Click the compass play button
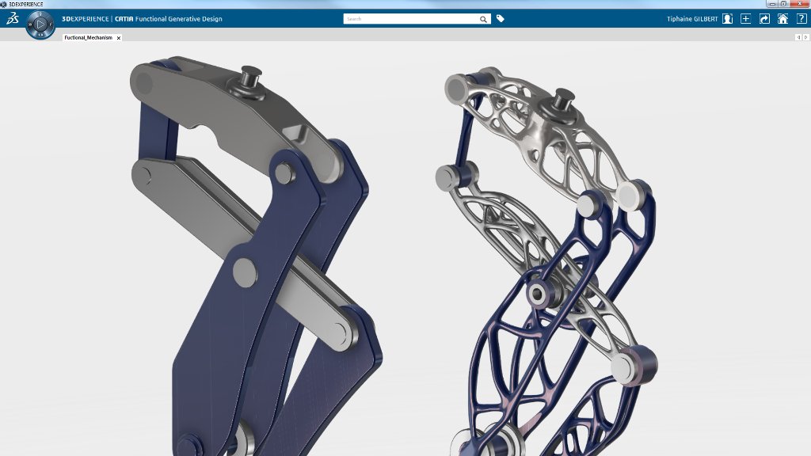This screenshot has height=456, width=811. tap(40, 24)
